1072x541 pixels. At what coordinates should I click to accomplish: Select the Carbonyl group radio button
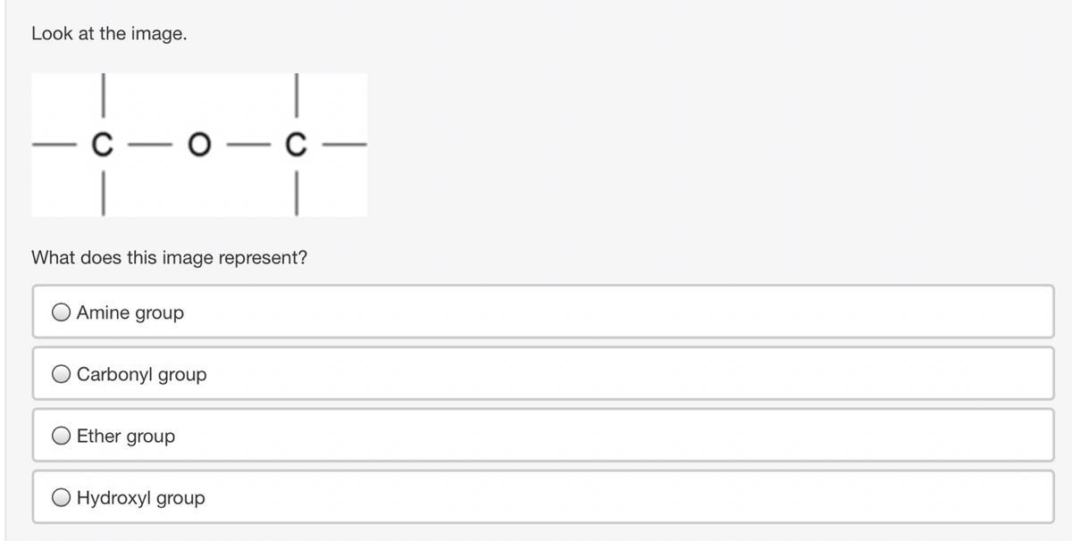coord(62,375)
